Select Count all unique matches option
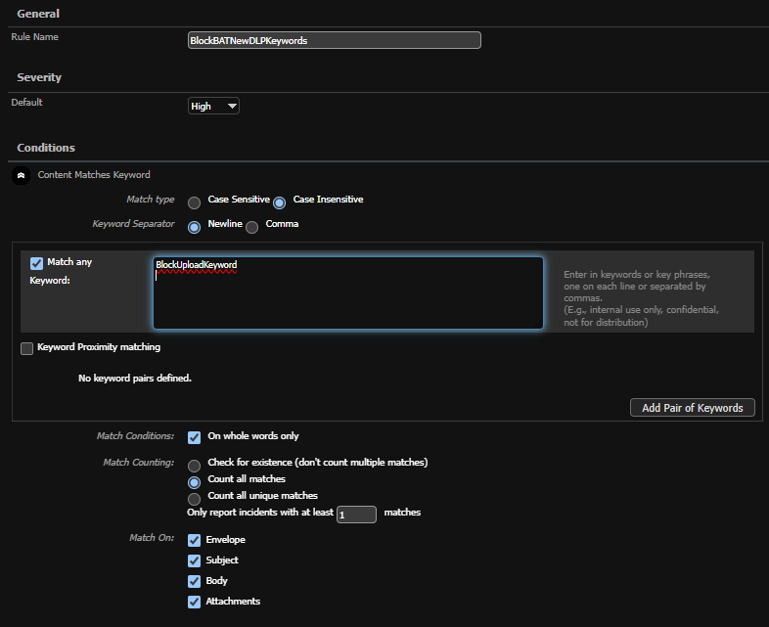 pyautogui.click(x=195, y=498)
